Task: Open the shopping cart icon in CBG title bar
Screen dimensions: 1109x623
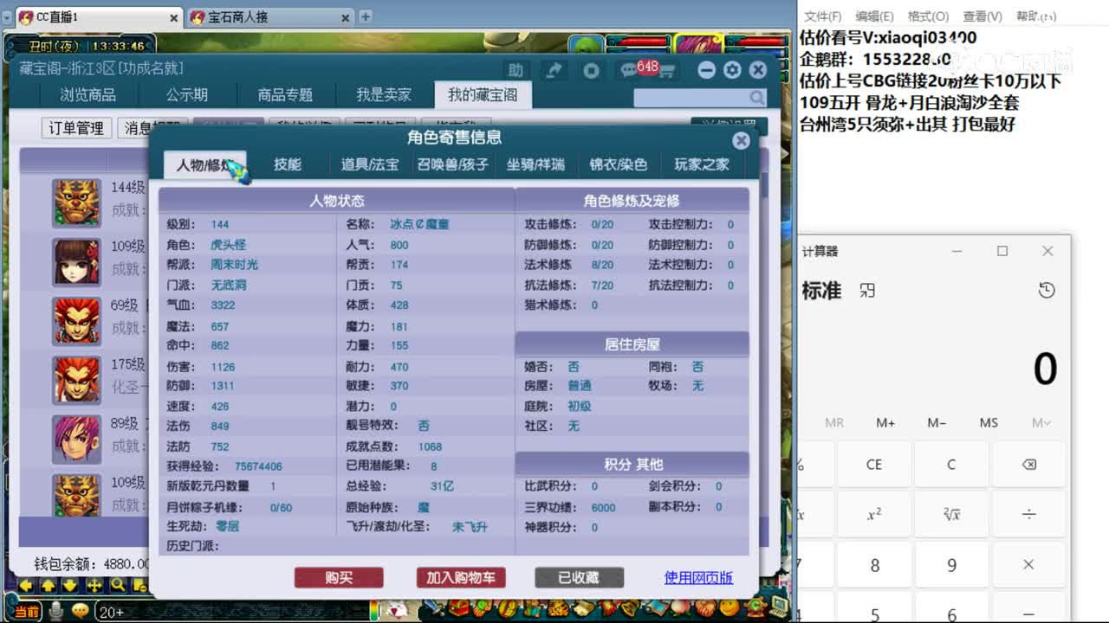Action: [667, 71]
